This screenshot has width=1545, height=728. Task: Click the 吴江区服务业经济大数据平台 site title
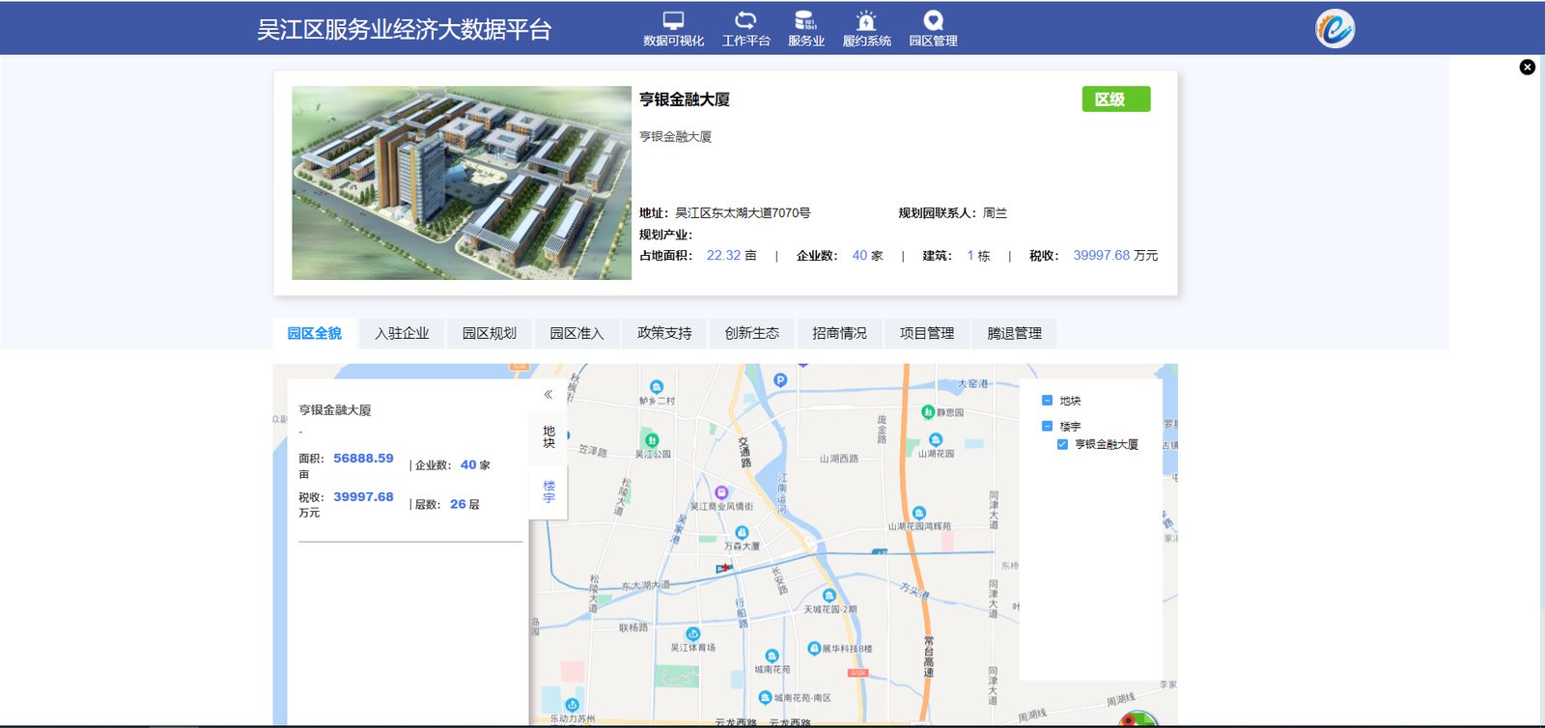coord(404,30)
